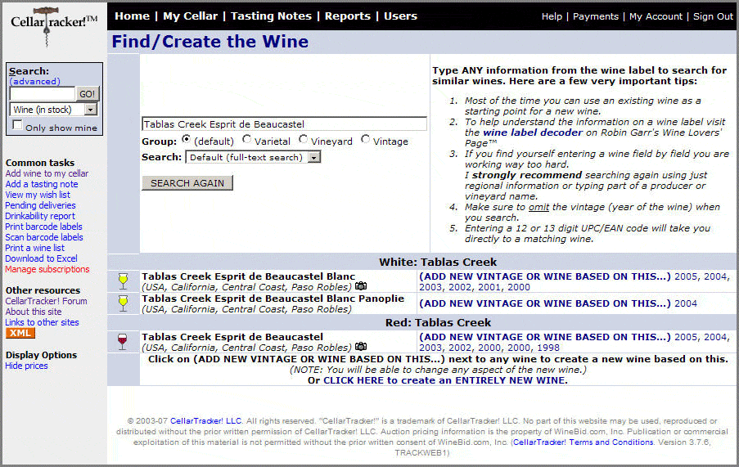Viewport: 739px width, 467px height.
Task: Click red wine glass icon for Esprit de Beaucastel
Action: click(x=123, y=342)
